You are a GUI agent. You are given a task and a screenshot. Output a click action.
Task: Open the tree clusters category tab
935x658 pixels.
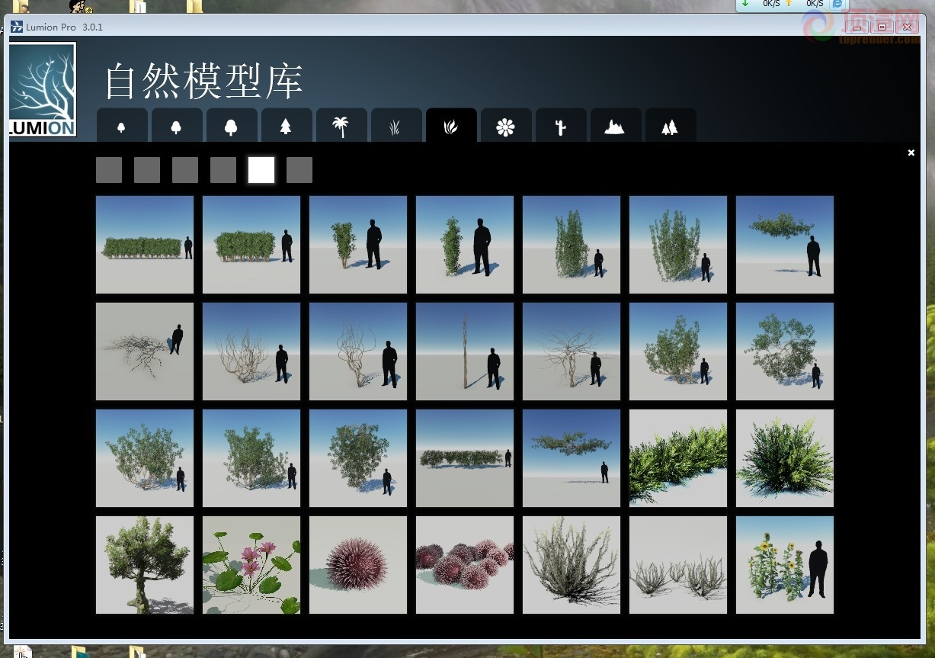click(x=671, y=126)
